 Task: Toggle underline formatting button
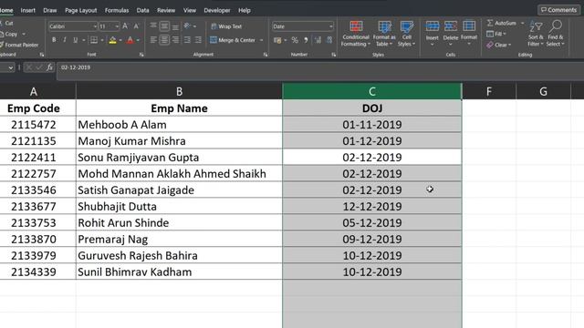coord(75,40)
